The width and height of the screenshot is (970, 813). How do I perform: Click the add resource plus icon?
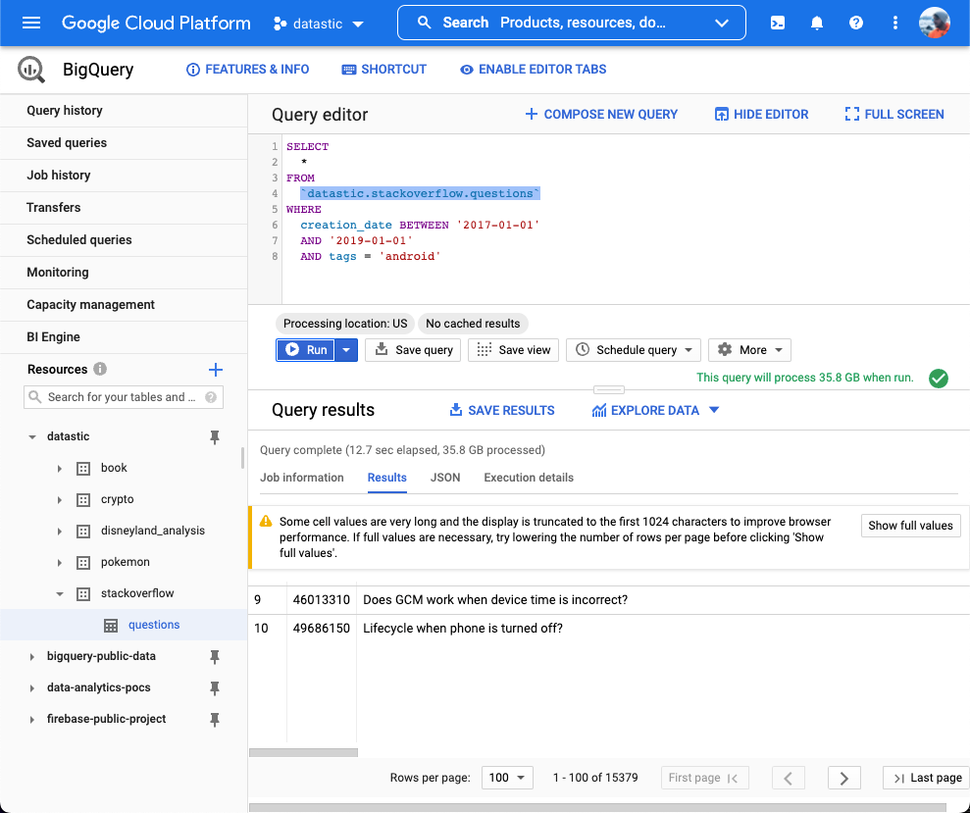pos(216,370)
